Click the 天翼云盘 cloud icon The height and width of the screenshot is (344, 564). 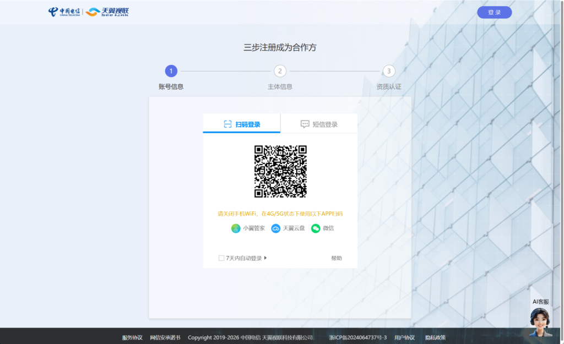tap(275, 228)
